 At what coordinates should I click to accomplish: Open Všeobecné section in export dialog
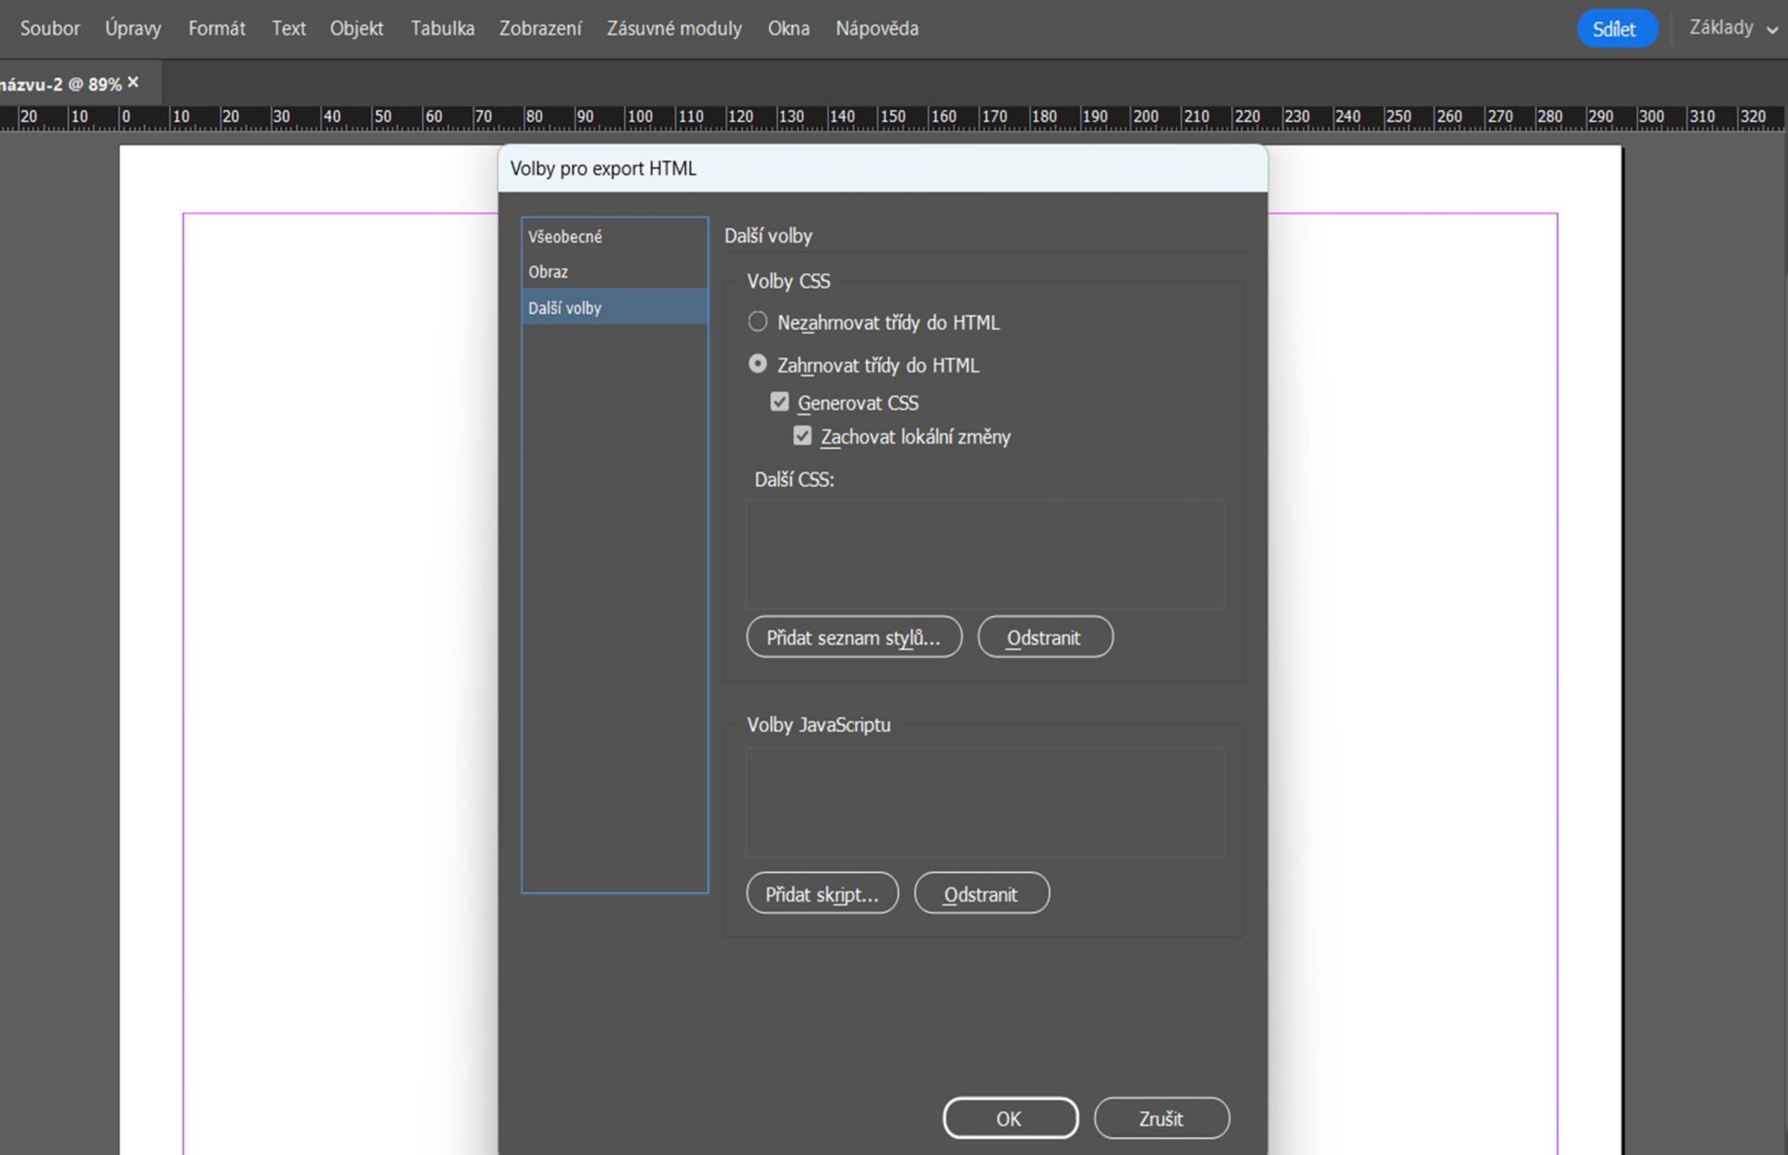tap(565, 237)
